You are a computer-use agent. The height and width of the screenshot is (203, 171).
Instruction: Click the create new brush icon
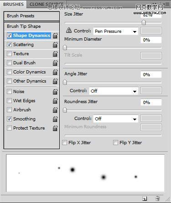point(145,198)
